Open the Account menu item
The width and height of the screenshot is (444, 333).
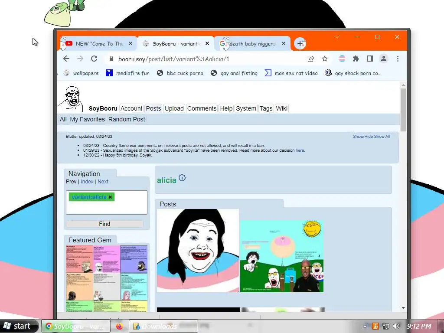(x=131, y=108)
